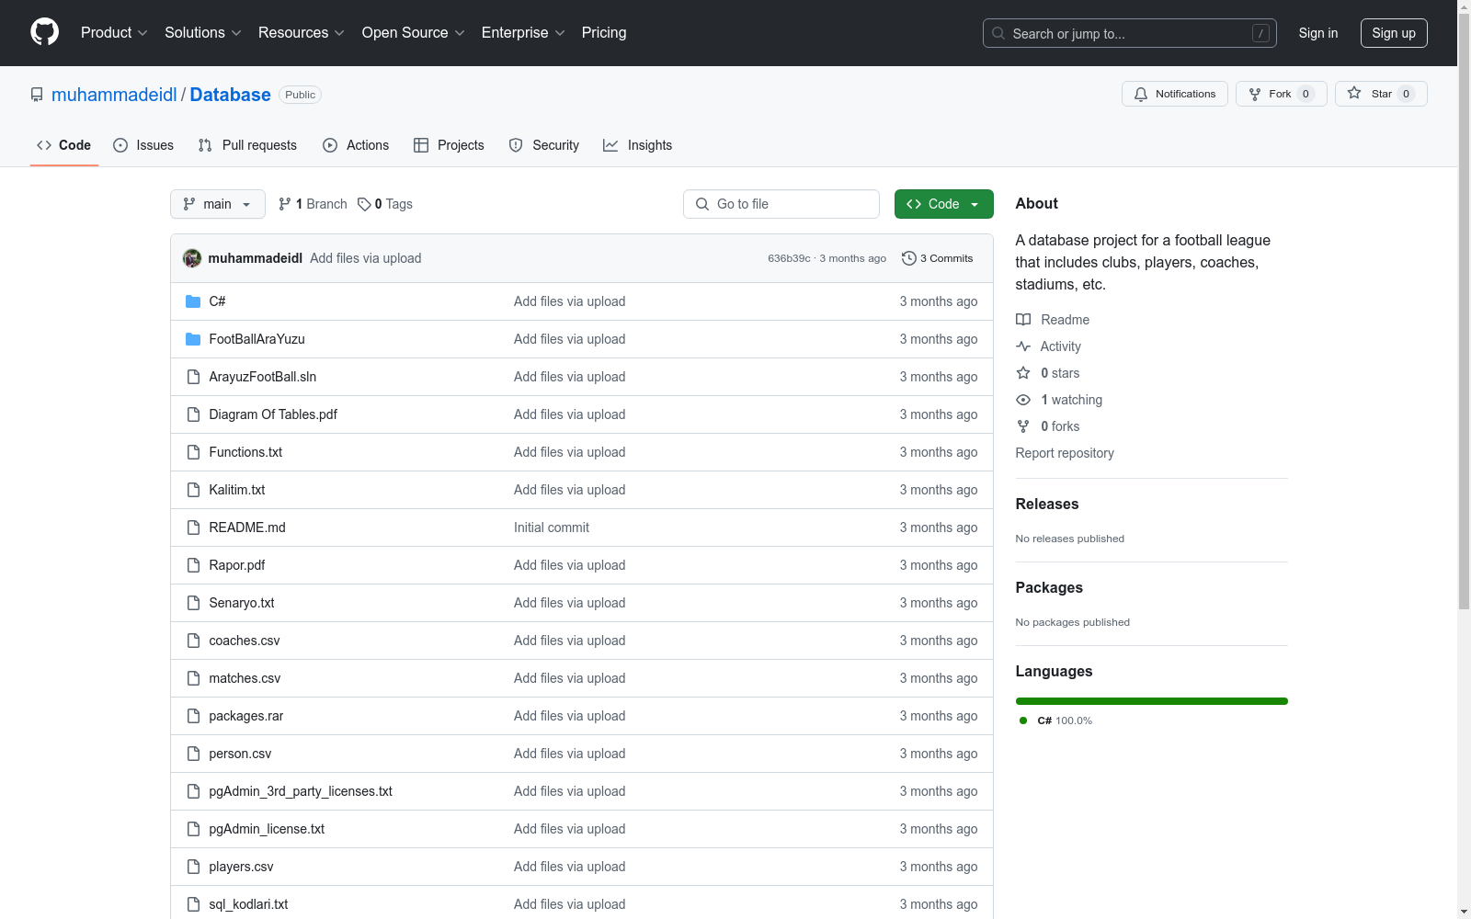The width and height of the screenshot is (1471, 919).
Task: Click the Readme book icon
Action: pos(1023,320)
